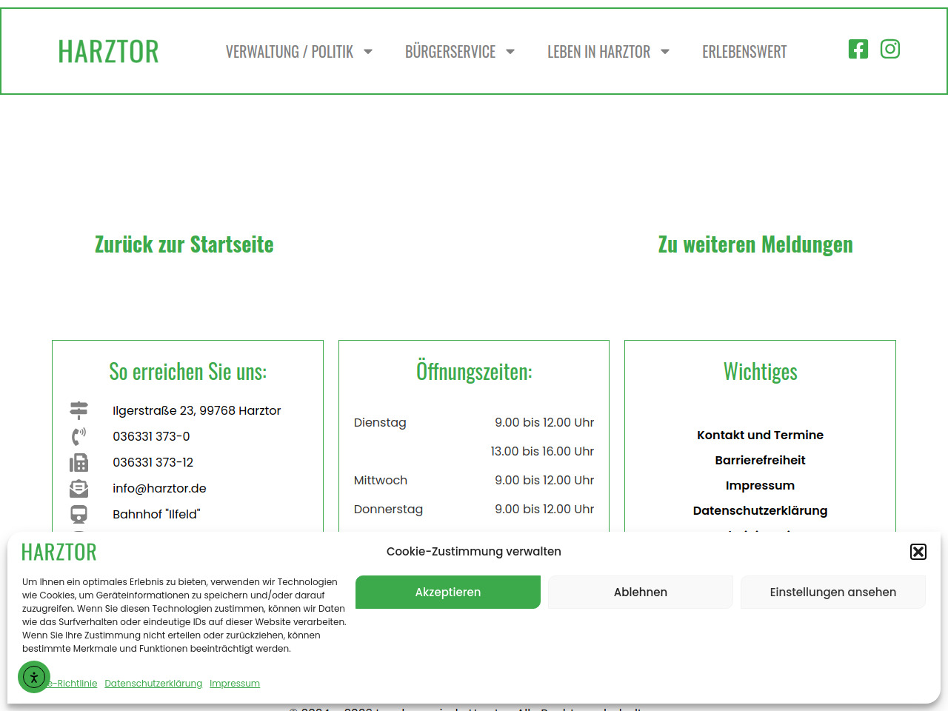This screenshot has height=711, width=948.
Task: Follow the Zu weiteren Meldungen link
Action: tap(755, 244)
